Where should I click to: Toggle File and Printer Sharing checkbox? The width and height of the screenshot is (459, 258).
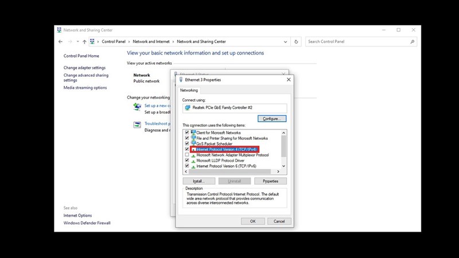pos(187,138)
